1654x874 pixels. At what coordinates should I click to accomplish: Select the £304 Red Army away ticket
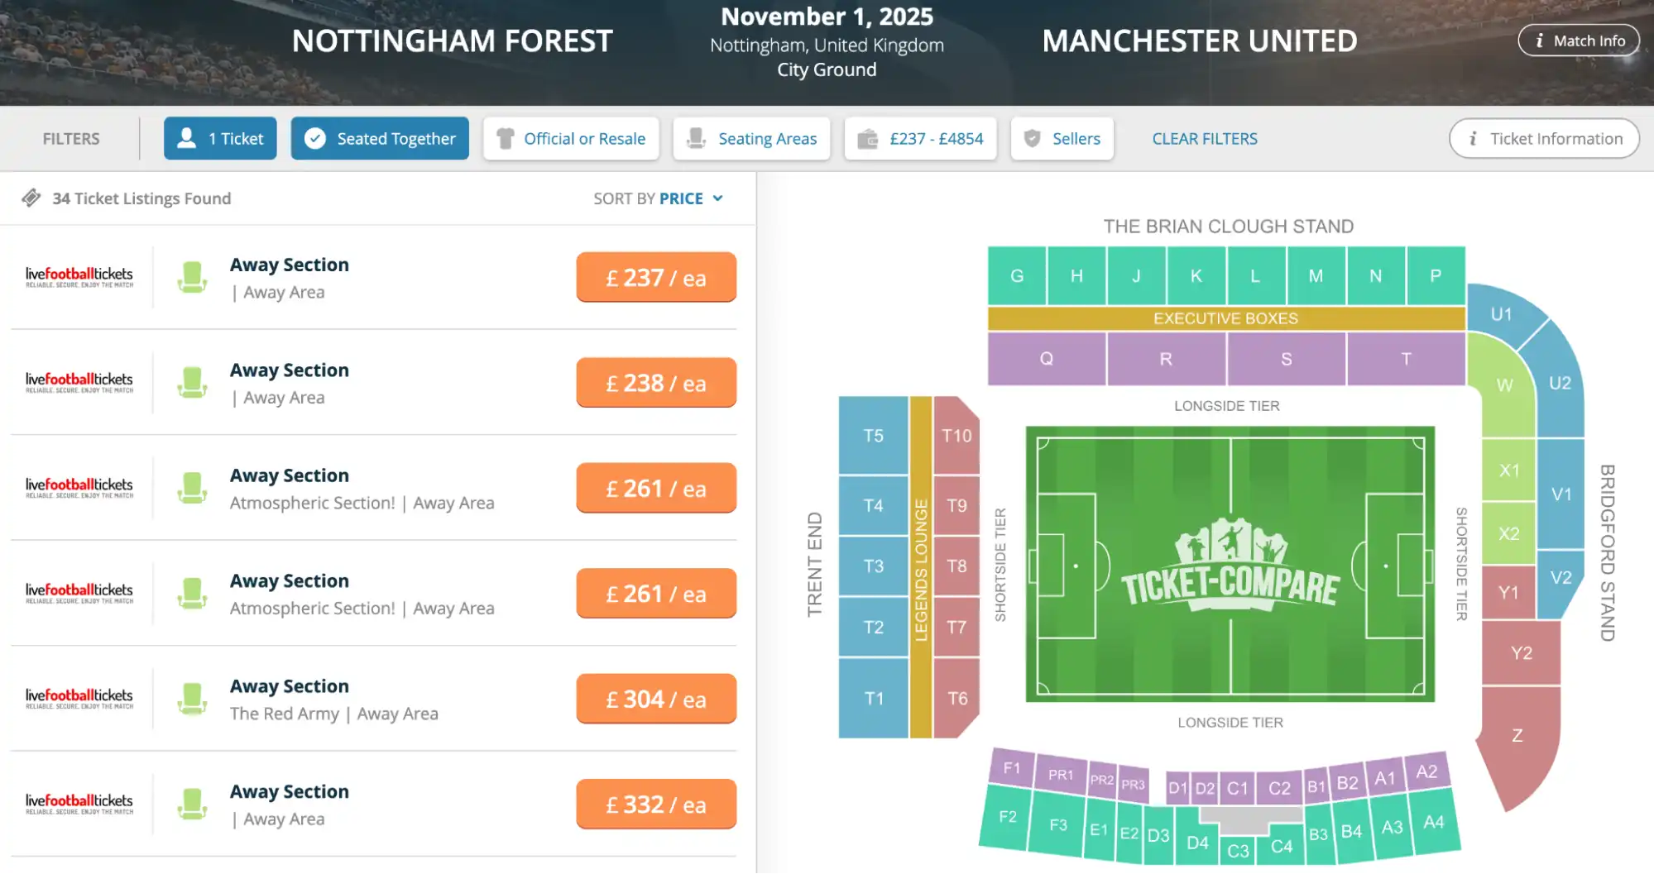tap(655, 699)
